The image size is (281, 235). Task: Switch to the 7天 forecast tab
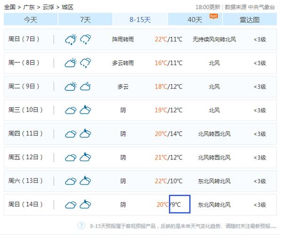[x=85, y=19]
